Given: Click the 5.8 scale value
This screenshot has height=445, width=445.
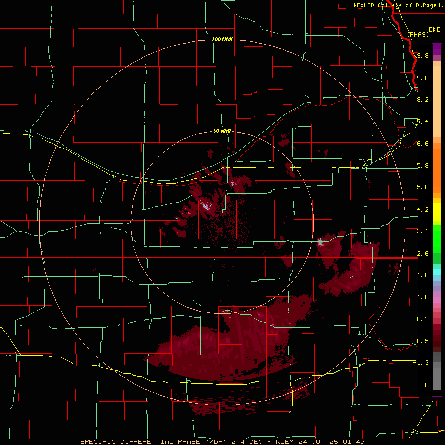Looking at the screenshot, I should click(x=423, y=166).
